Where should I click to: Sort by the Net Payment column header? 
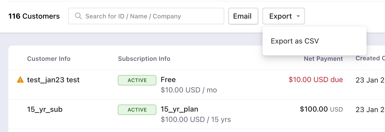click(x=323, y=59)
